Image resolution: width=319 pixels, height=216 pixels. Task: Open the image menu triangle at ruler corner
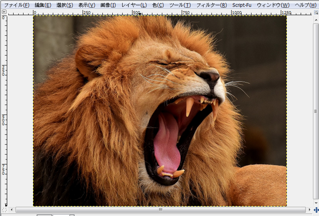coord(4,12)
